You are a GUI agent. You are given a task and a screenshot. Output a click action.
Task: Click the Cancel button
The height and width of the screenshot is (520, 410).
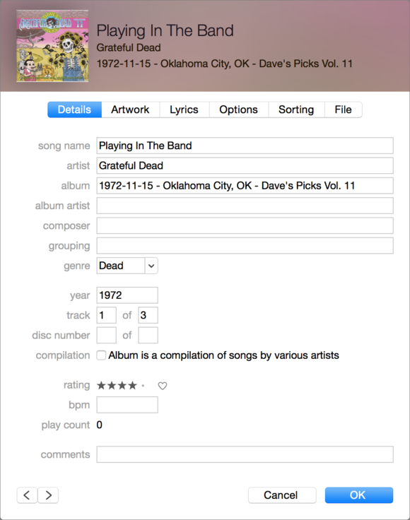(x=282, y=495)
